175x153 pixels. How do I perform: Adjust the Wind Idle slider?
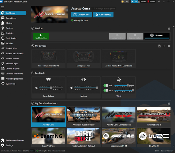pyautogui.click(x=124, y=85)
